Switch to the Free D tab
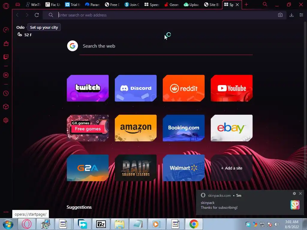This screenshot has width=307, height=230. tap(112, 5)
